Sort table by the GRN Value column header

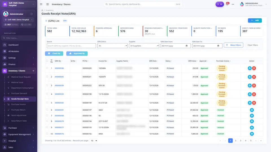point(192,61)
